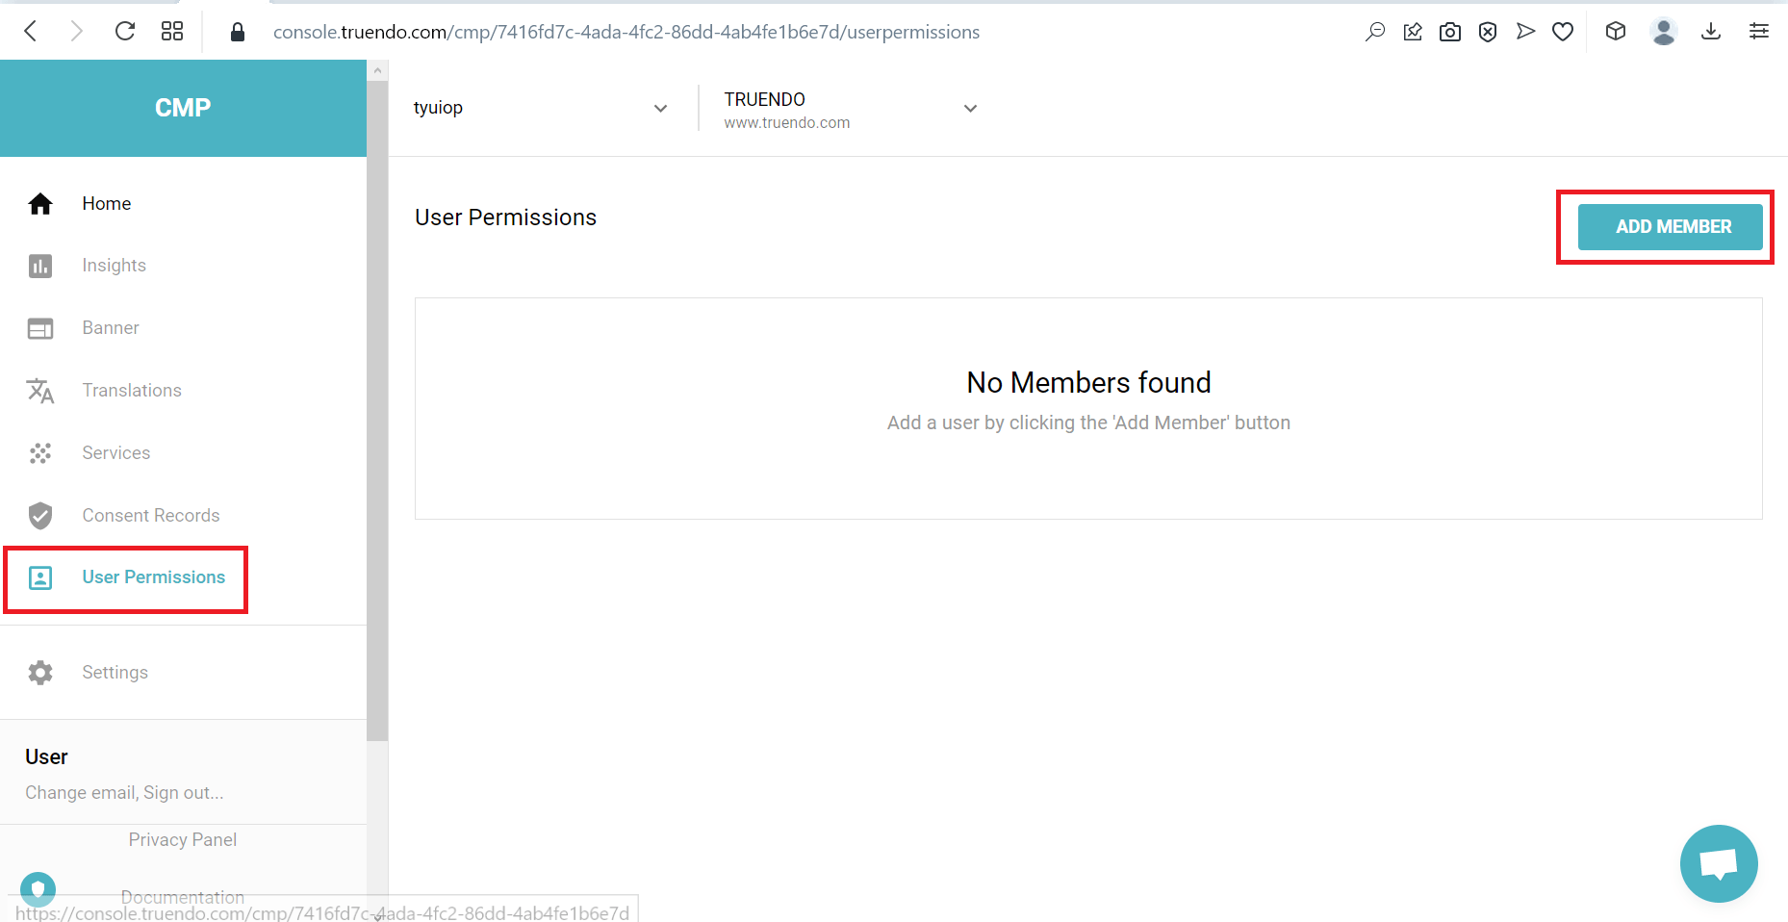Open the Settings section

[x=115, y=673]
